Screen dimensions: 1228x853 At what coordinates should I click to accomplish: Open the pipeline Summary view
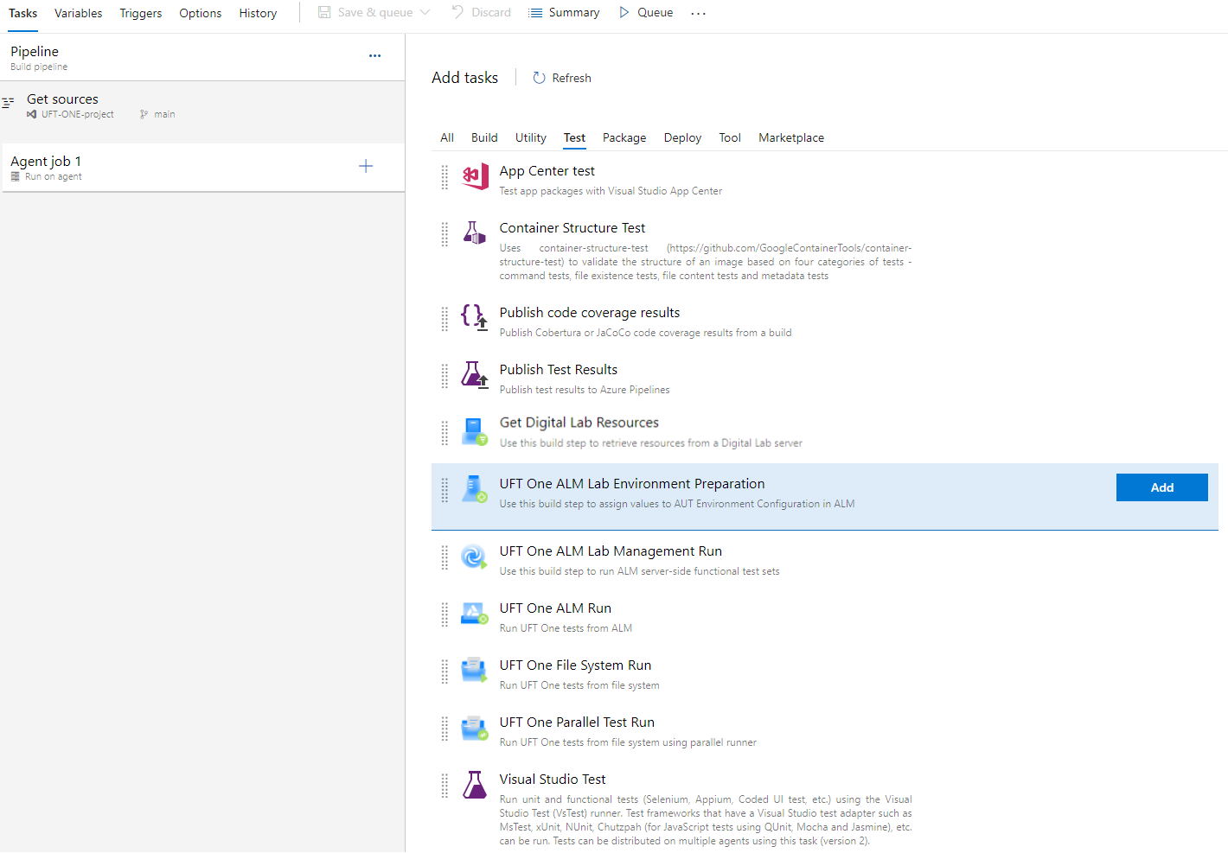pos(564,13)
